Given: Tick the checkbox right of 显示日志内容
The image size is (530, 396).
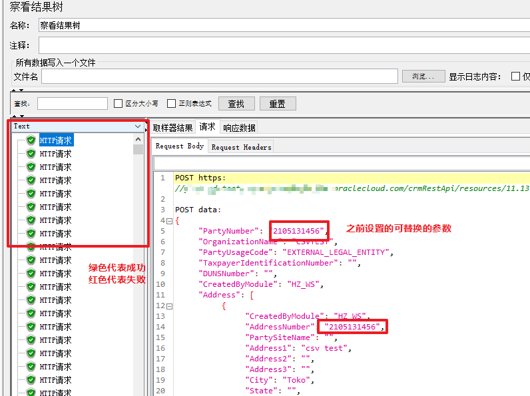Looking at the screenshot, I should 515,77.
